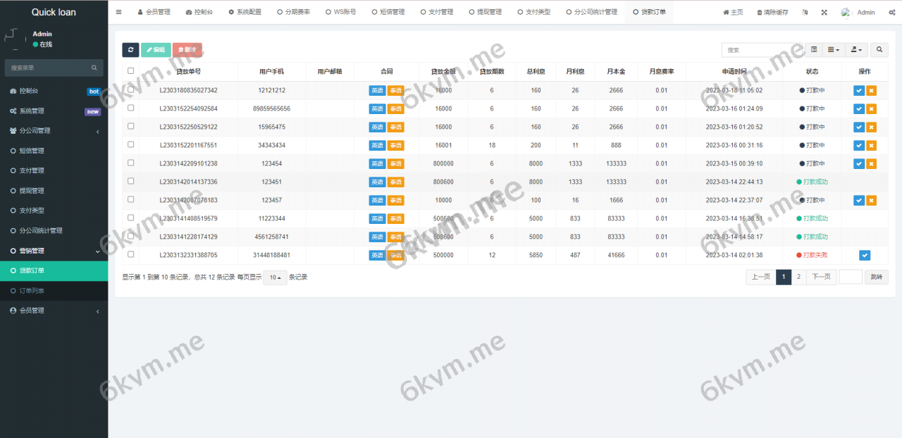Click inside the 搜索 search input field
902x438 pixels.
pyautogui.click(x=761, y=49)
